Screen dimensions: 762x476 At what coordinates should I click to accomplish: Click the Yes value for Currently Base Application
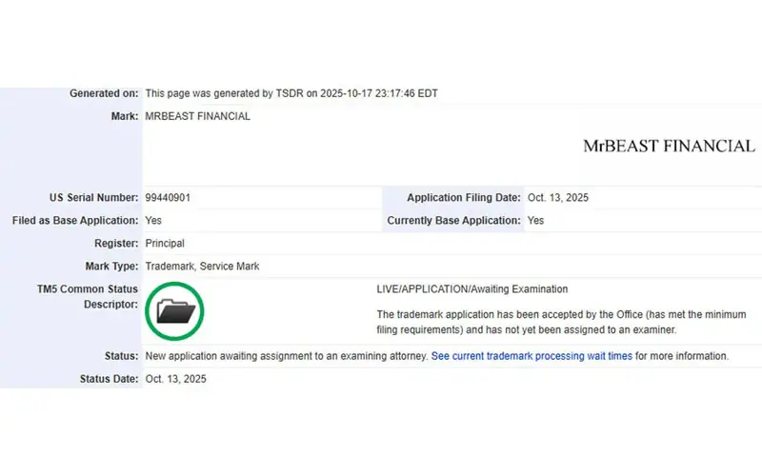(535, 220)
